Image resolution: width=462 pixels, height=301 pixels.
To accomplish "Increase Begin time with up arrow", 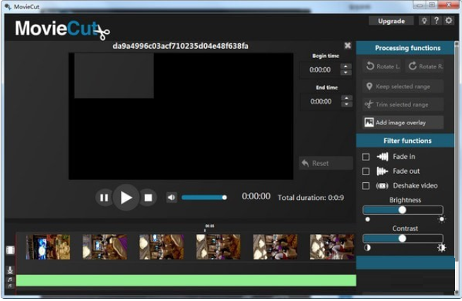I will pos(345,67).
